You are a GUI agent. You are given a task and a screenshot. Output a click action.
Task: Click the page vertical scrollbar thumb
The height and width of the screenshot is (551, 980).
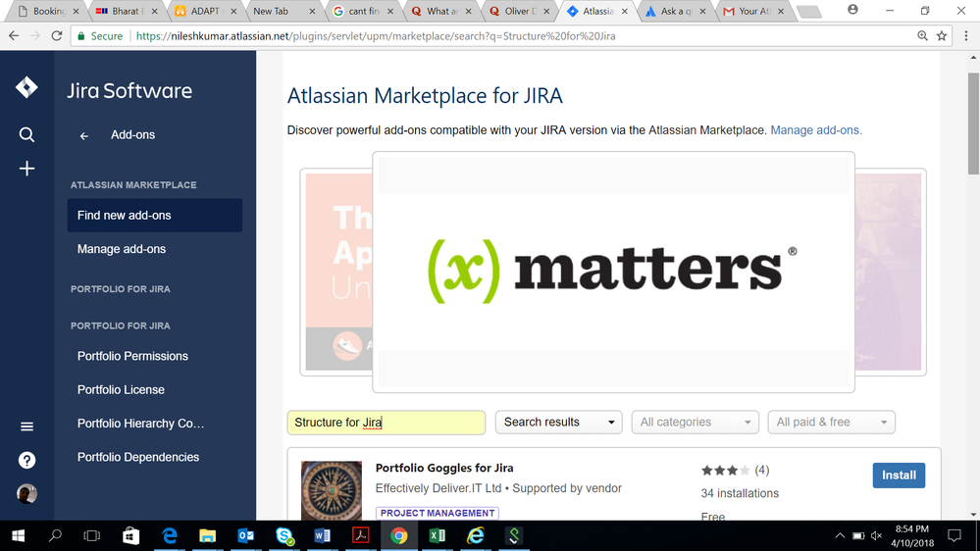(973, 124)
